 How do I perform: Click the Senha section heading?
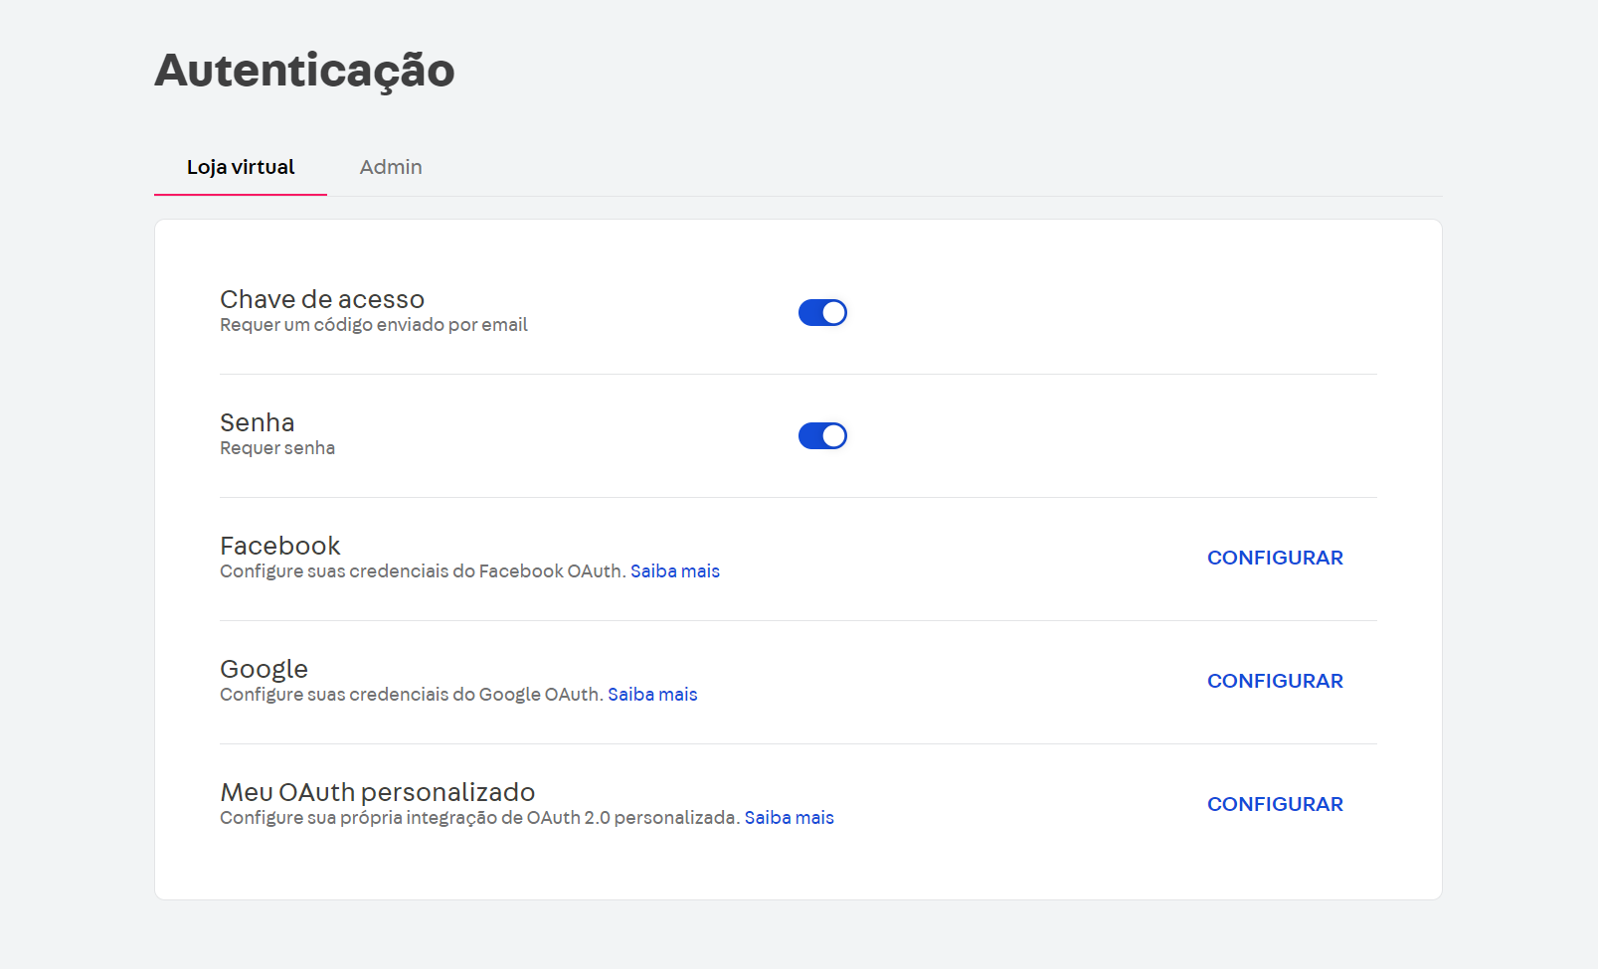257,422
